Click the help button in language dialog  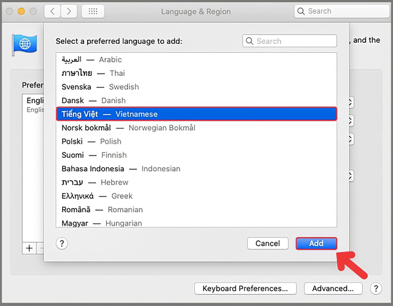click(x=62, y=243)
